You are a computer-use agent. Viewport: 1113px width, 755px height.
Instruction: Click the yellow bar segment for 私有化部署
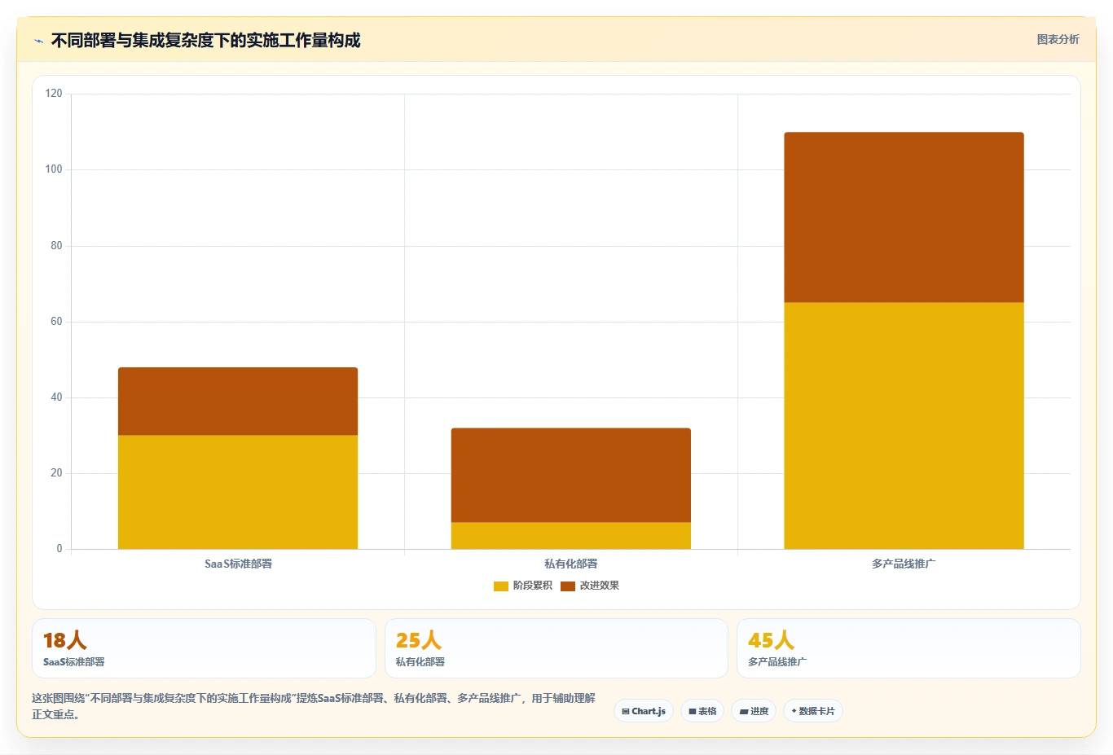coord(571,536)
